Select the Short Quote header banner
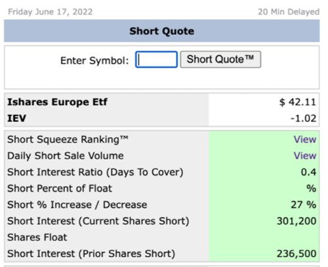Image resolution: width=328 pixels, height=267 pixels. [x=162, y=31]
